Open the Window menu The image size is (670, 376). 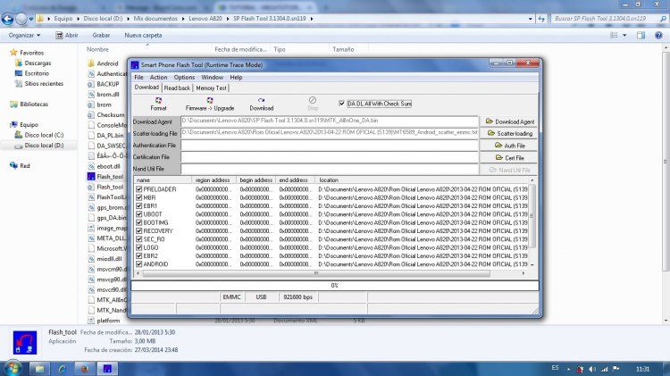[x=213, y=78]
